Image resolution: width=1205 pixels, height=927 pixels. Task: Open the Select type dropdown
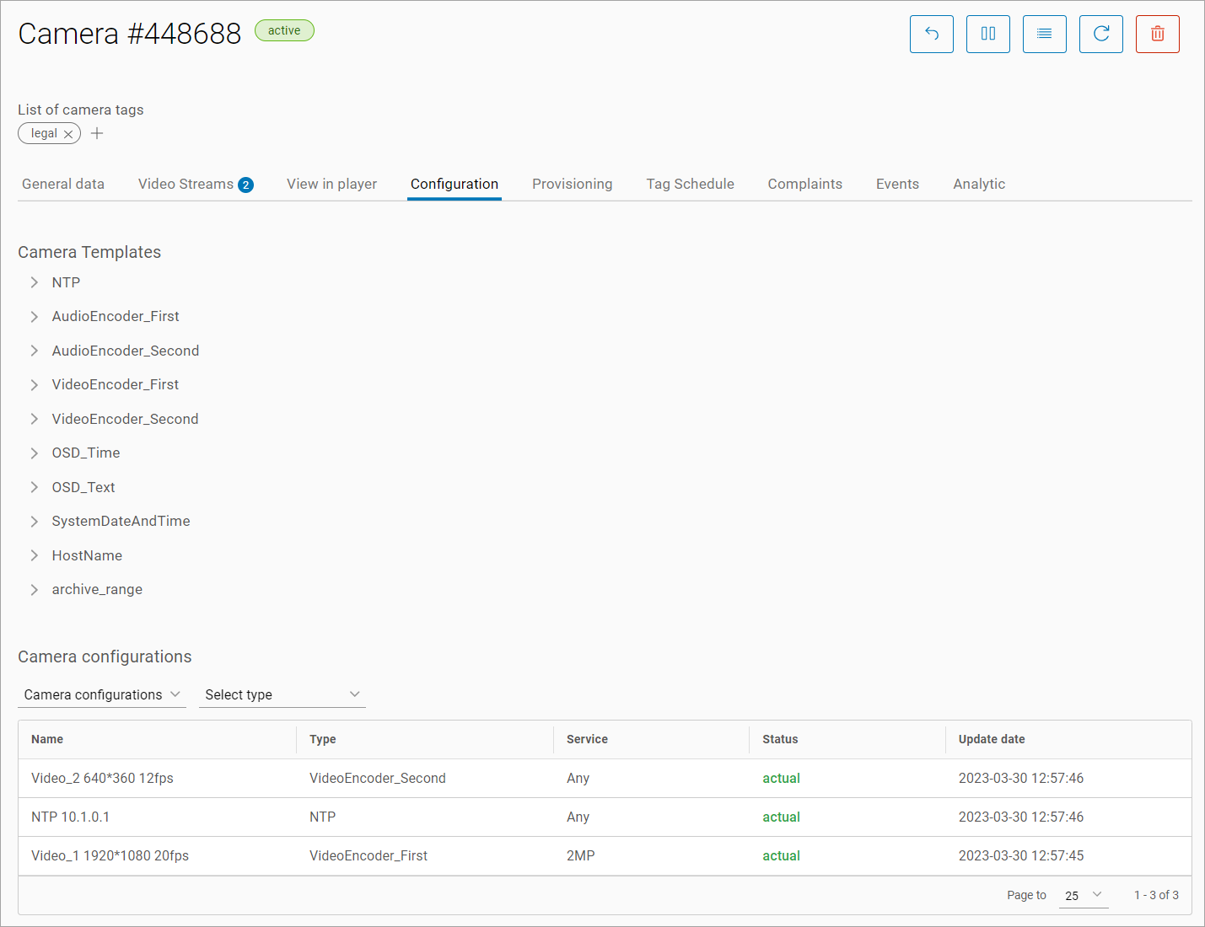(x=282, y=694)
